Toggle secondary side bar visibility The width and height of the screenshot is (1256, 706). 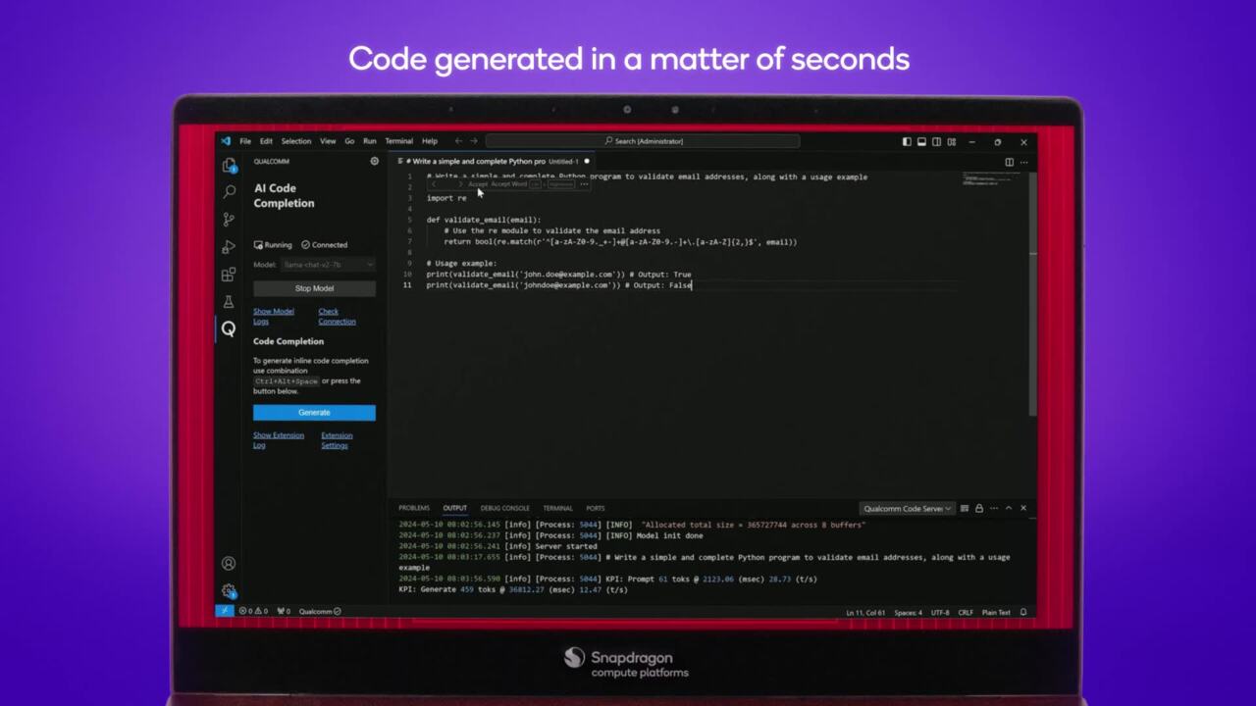[x=936, y=141]
